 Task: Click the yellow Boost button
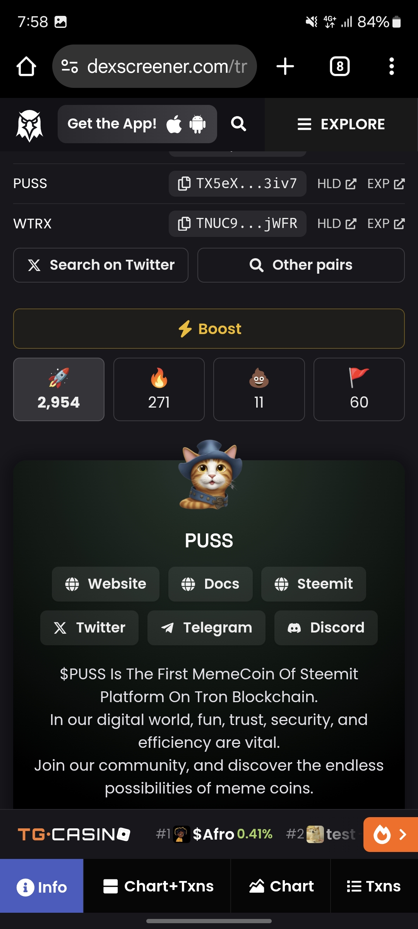click(x=209, y=329)
